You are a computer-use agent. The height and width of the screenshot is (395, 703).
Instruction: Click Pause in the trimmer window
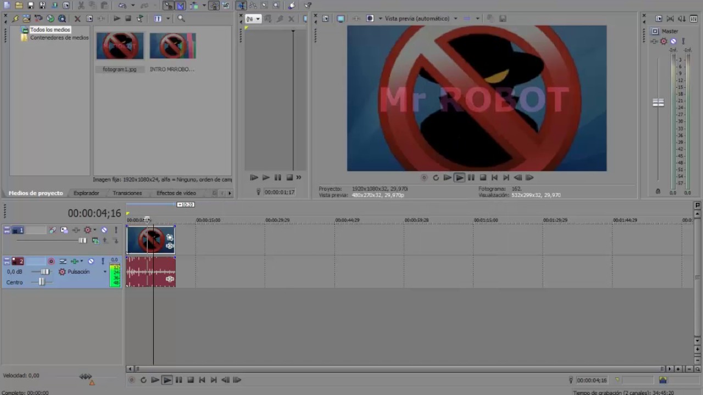tap(277, 178)
